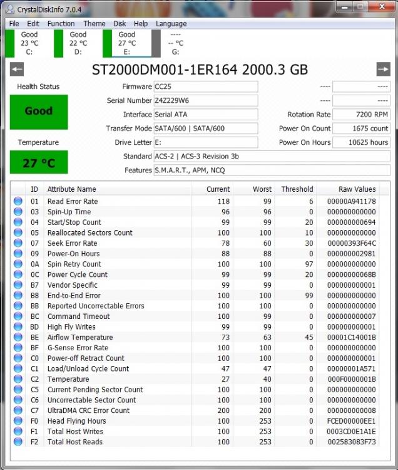Click status orb for Airflow Temperature
Image resolution: width=398 pixels, height=470 pixels.
[18, 337]
